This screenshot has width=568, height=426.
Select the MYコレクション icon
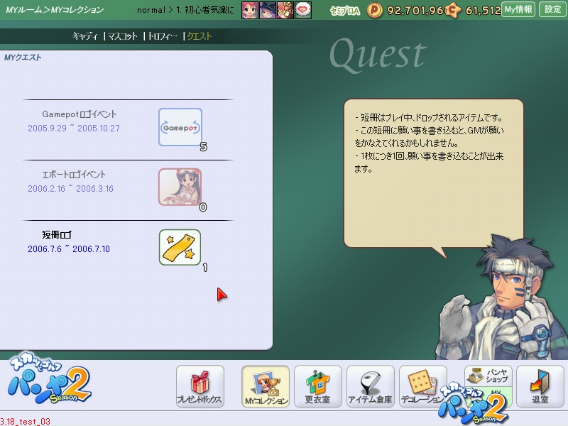tap(266, 386)
